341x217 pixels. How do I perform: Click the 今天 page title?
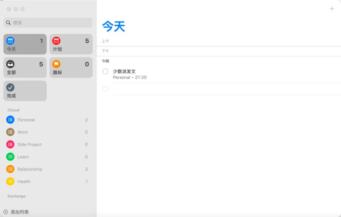[x=114, y=26]
